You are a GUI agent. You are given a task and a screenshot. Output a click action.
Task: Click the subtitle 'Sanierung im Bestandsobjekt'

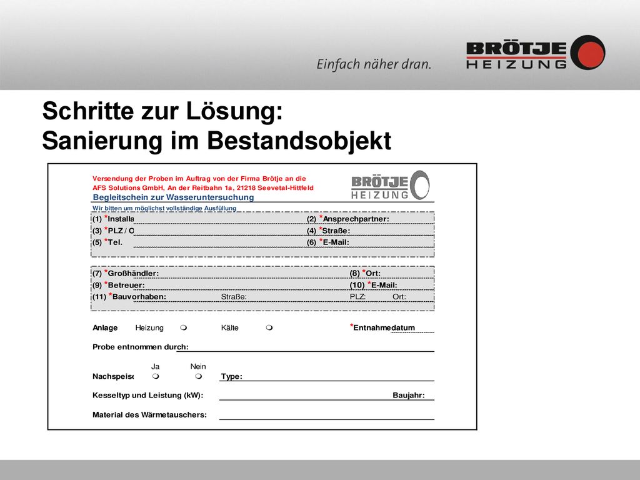pos(217,141)
